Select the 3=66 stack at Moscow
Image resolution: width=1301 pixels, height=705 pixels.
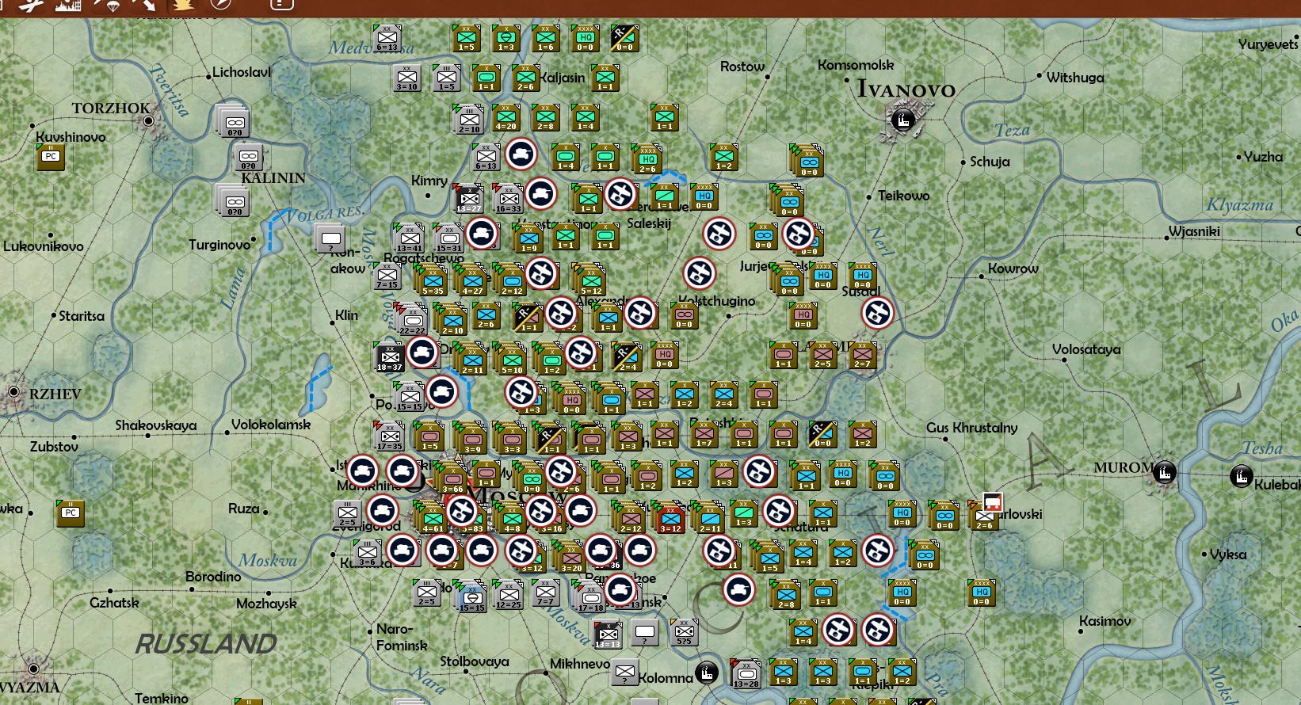coord(452,477)
